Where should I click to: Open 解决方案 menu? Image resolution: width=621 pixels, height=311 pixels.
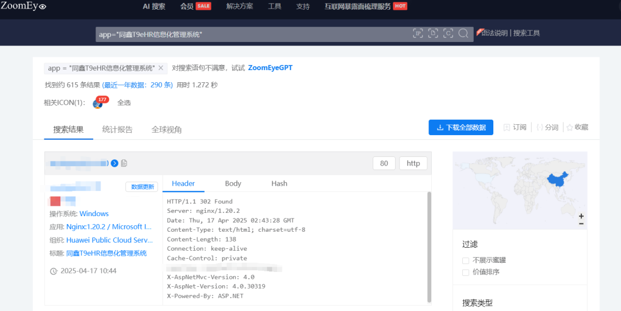coord(240,6)
